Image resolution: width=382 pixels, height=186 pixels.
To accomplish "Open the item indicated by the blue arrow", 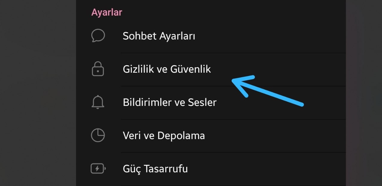I will tap(167, 69).
